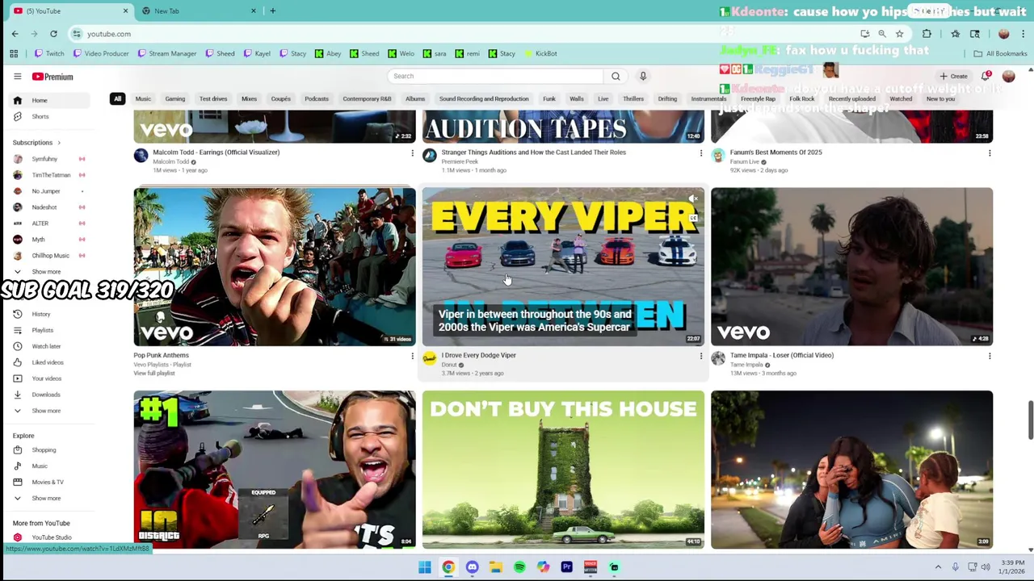Open Don't Buy This House video thumbnail
Image resolution: width=1034 pixels, height=581 pixels.
click(563, 470)
